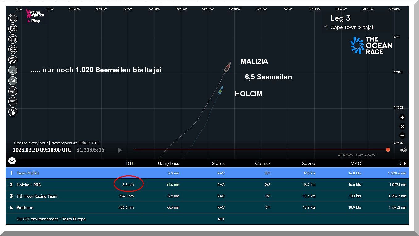
Task: Click the boats fleet icon in sidebar
Action: click(x=13, y=60)
